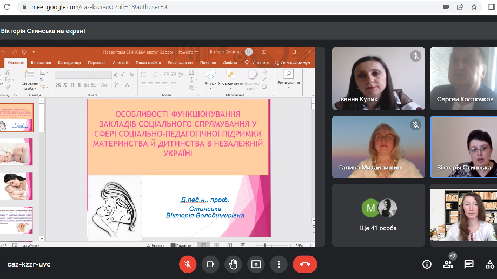Open the chat with everyone panel

[469, 264]
